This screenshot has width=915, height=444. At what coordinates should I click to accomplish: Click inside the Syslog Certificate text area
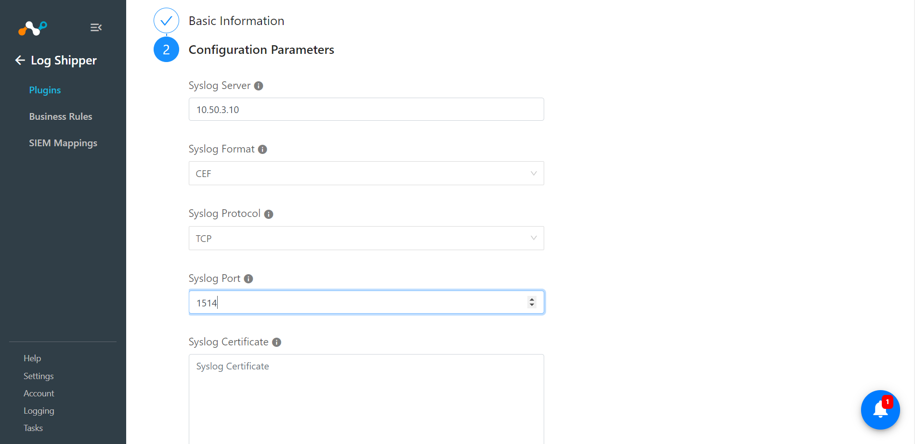click(366, 399)
